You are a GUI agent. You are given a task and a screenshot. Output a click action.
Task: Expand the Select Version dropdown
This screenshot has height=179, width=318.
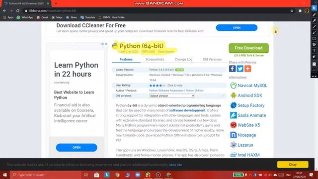pos(172,96)
